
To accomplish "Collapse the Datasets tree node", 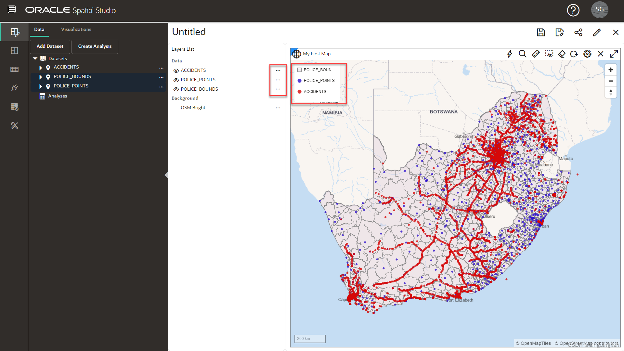I will click(35, 58).
